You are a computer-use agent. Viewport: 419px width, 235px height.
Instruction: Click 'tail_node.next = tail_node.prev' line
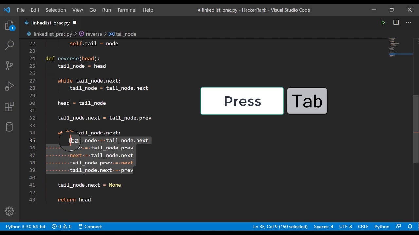(x=104, y=118)
